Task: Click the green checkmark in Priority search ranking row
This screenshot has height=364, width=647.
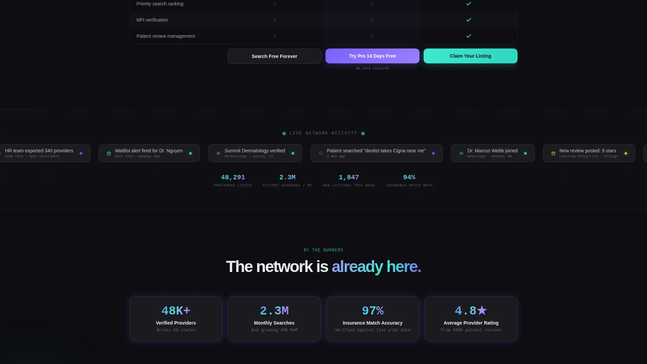Action: 469,4
